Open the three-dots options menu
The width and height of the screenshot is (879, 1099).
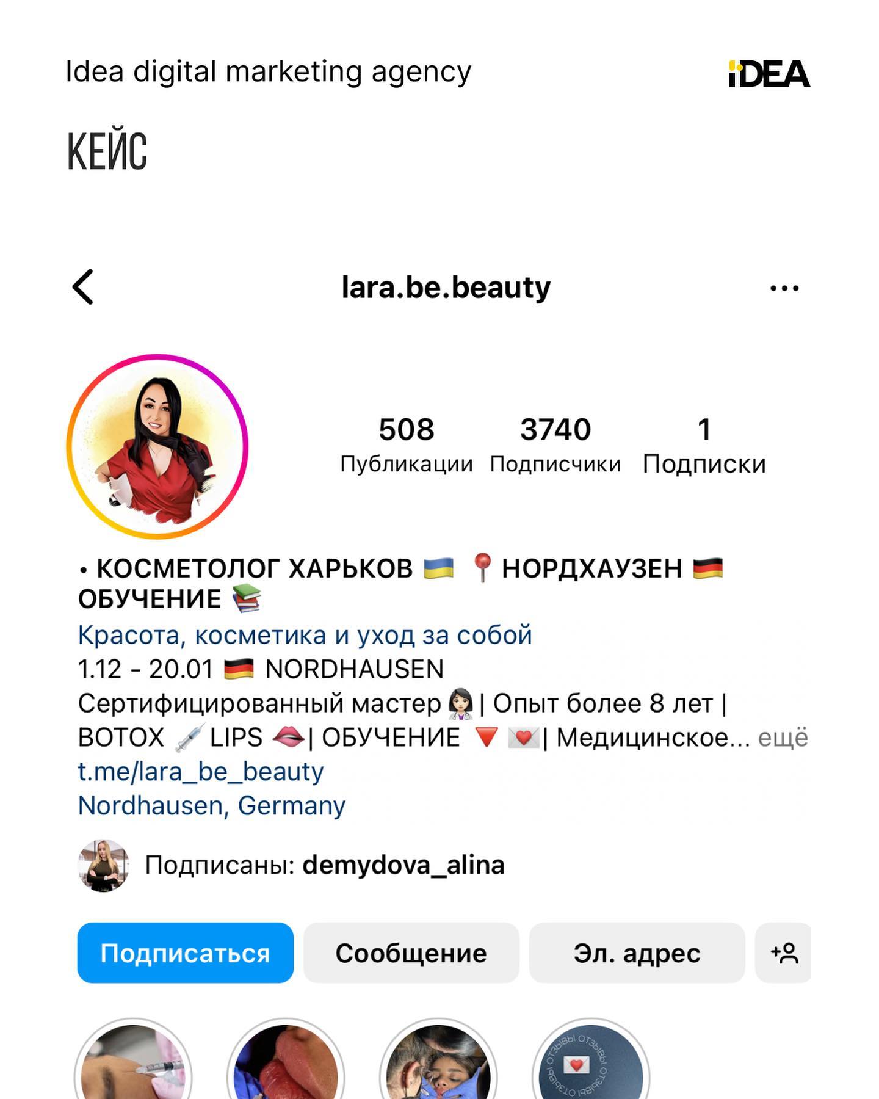click(x=784, y=288)
